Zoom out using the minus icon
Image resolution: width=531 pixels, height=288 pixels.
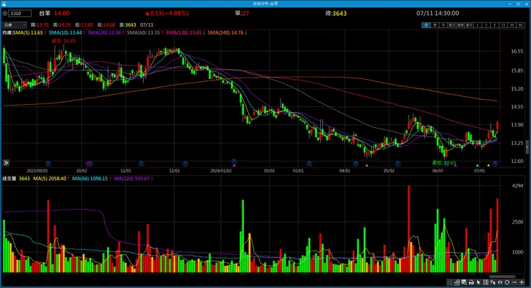point(514,282)
